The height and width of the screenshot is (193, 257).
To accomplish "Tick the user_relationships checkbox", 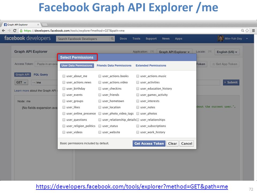I will pos(138,120).
